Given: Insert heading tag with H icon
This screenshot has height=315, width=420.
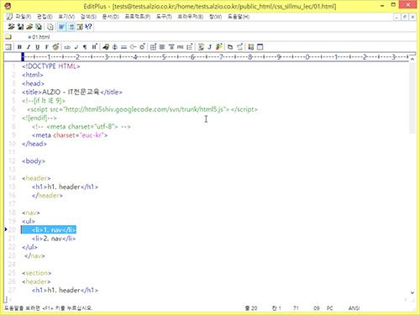Looking at the screenshot, I should [x=94, y=47].
